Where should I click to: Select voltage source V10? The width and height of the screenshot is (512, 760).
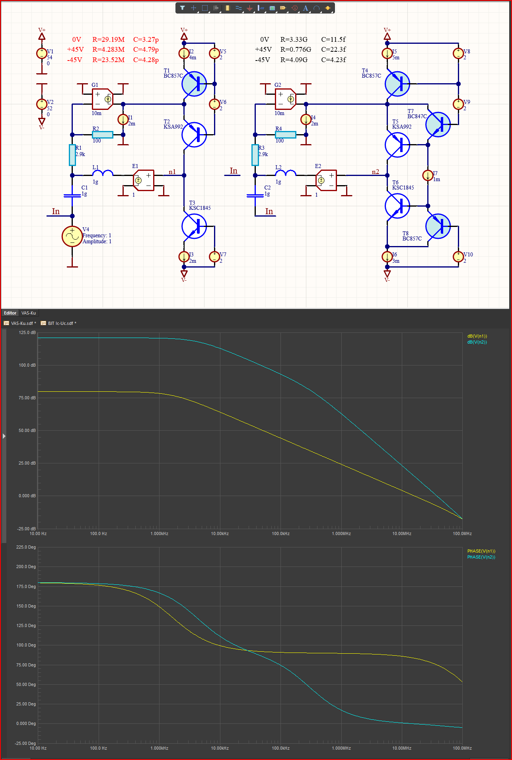(x=458, y=257)
